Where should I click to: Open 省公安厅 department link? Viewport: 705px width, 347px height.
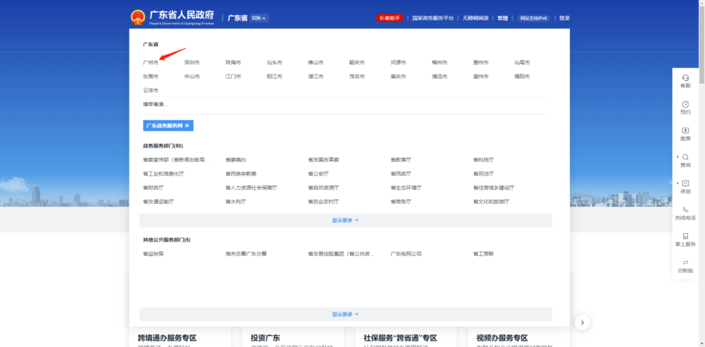click(319, 174)
